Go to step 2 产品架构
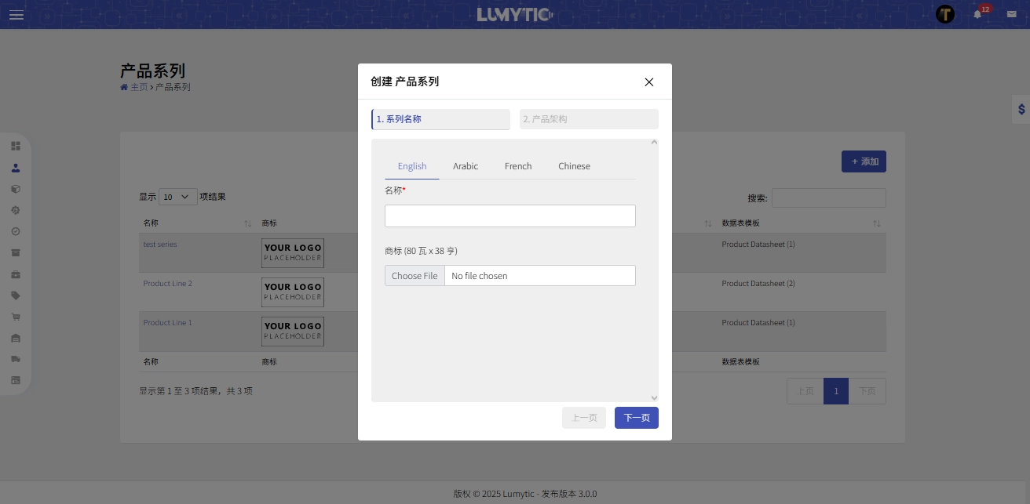 [x=589, y=119]
